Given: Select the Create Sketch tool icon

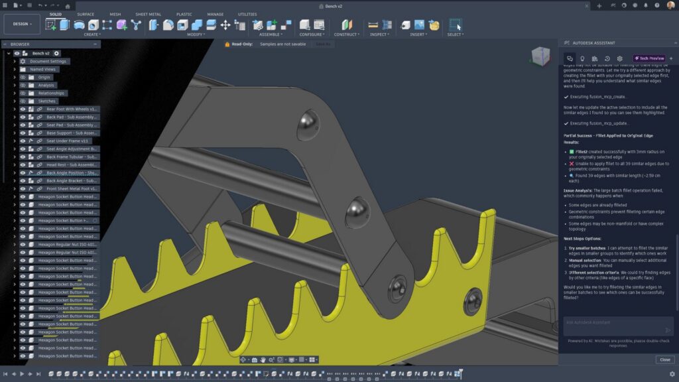Looking at the screenshot, I should [51, 25].
